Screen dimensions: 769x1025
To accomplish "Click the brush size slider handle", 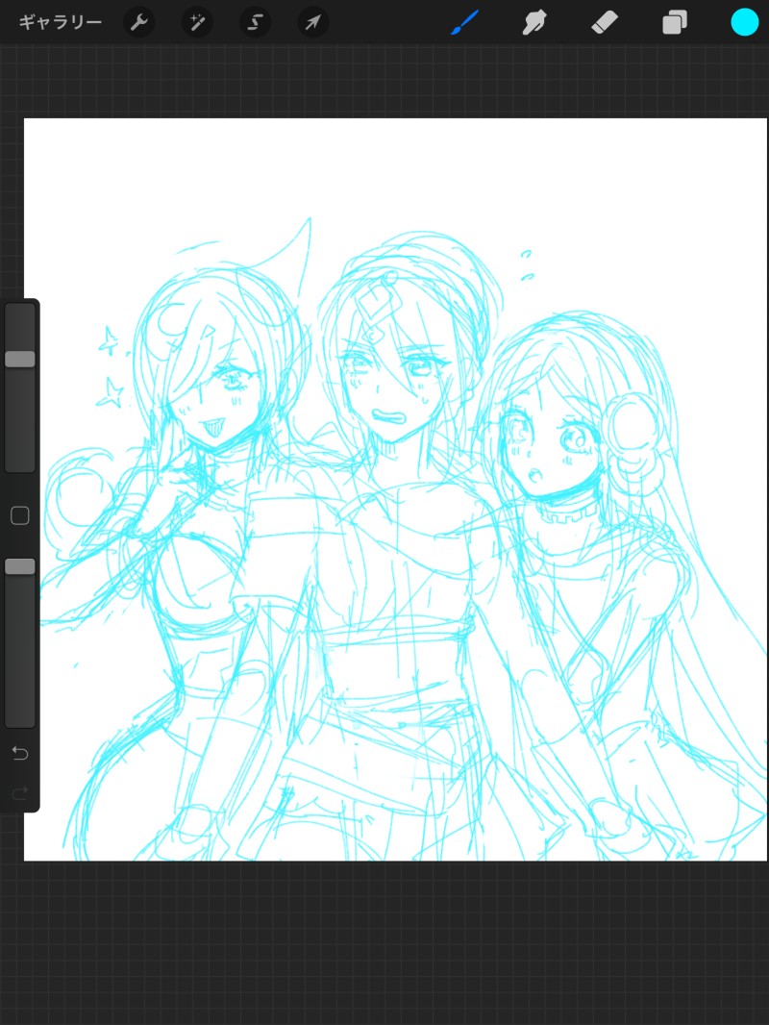I will click(x=20, y=359).
